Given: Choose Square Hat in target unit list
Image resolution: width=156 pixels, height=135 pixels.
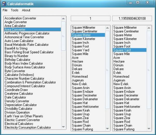Looking at the screenshot, I should [130, 103].
